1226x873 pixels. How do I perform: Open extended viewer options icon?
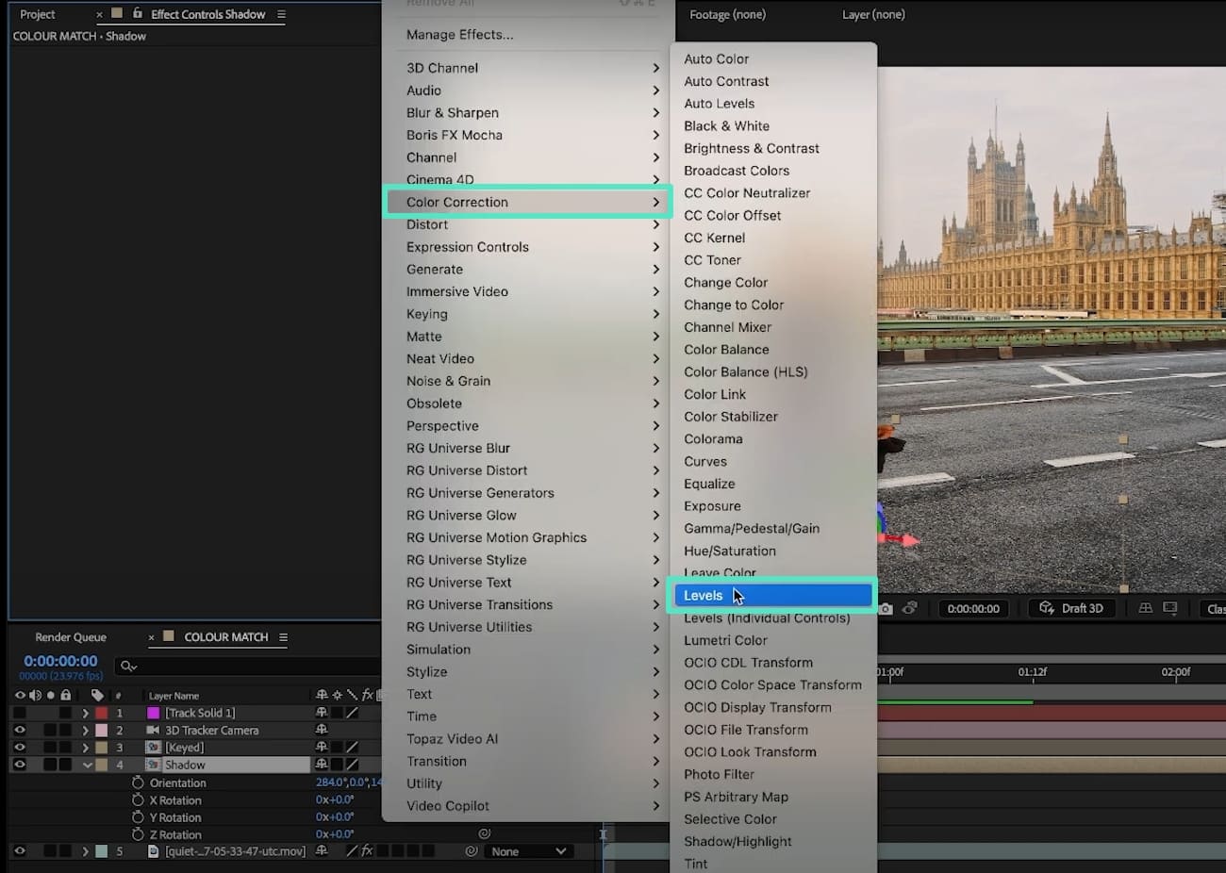click(1170, 608)
